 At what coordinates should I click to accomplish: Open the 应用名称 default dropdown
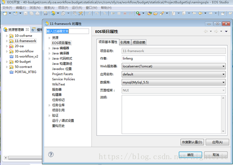click(174, 74)
